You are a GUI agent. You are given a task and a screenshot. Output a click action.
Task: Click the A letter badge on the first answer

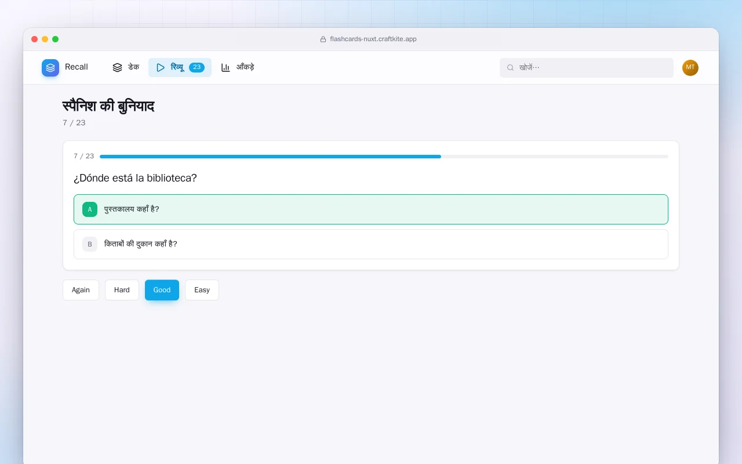pyautogui.click(x=90, y=209)
